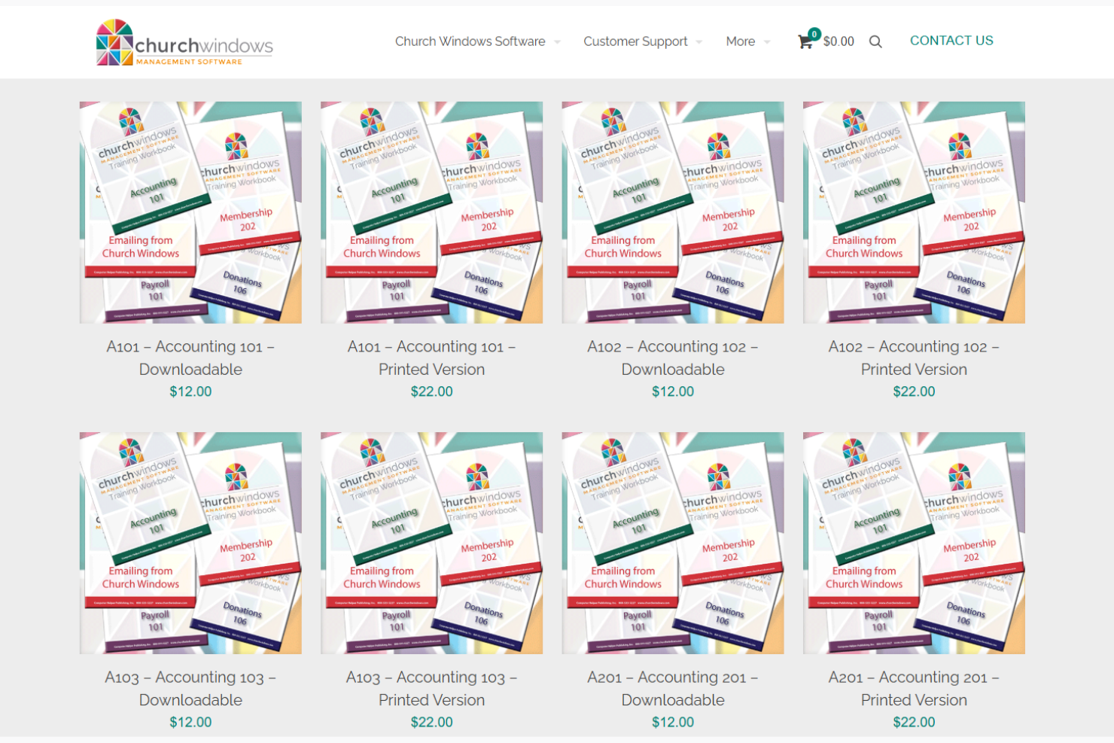
Task: Open the shopping cart icon
Action: (x=805, y=41)
